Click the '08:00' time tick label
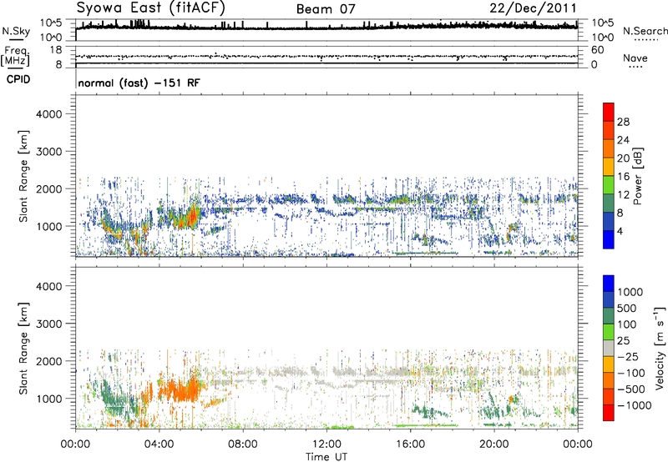668x462 pixels. click(243, 444)
